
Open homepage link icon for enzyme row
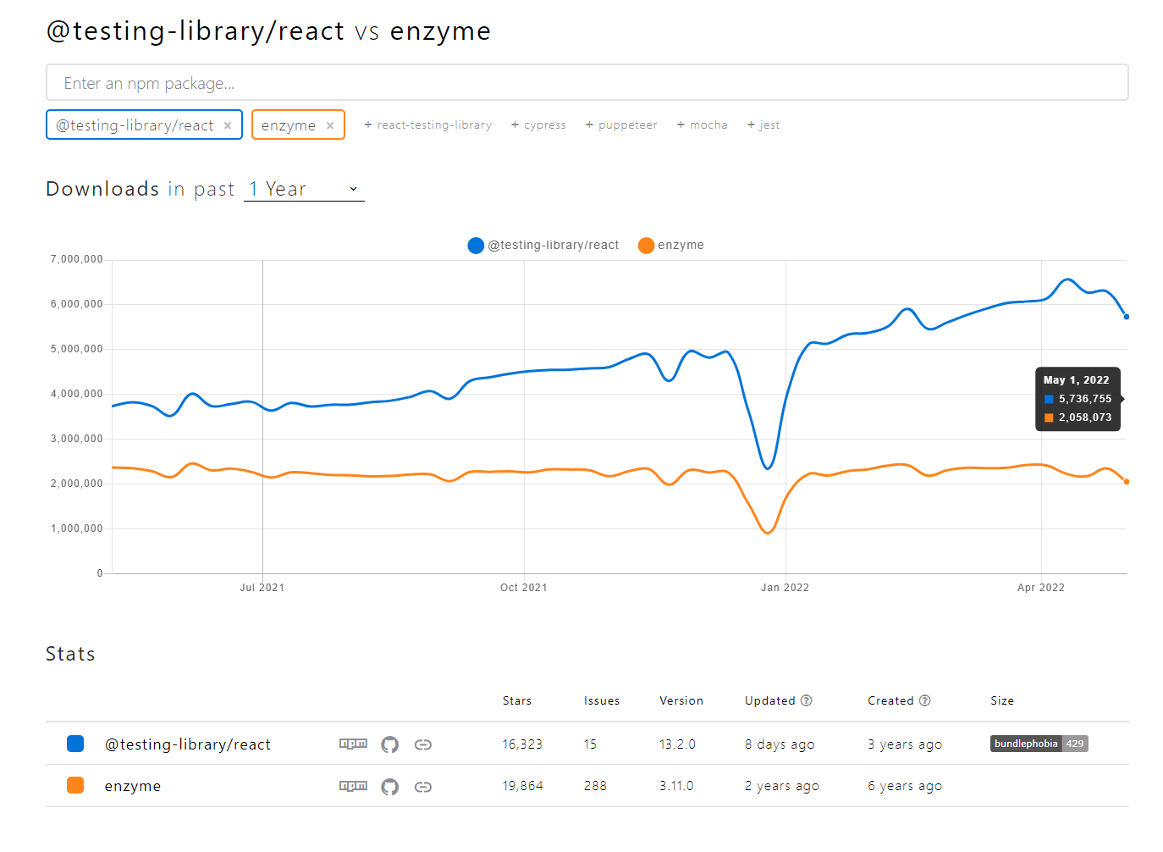423,787
